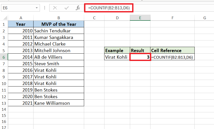Select the Kane Williamson cell
The image size is (214, 129).
[x=59, y=103]
